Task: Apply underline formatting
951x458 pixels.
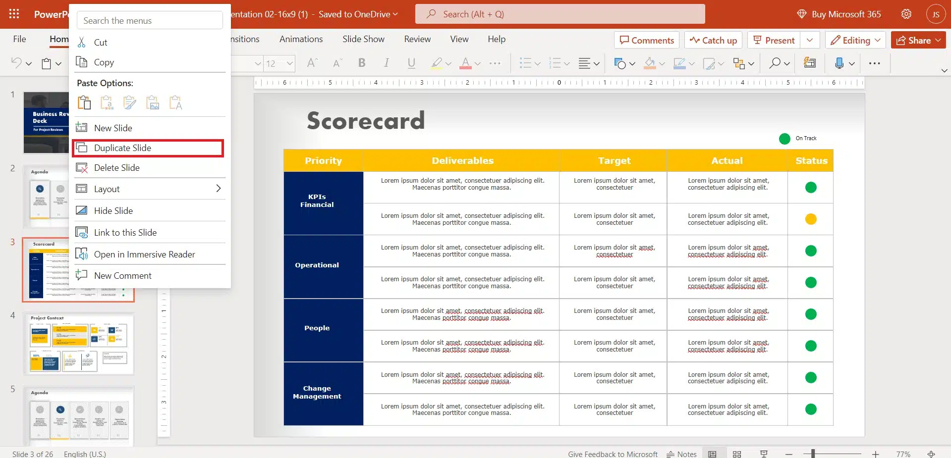Action: pos(411,63)
